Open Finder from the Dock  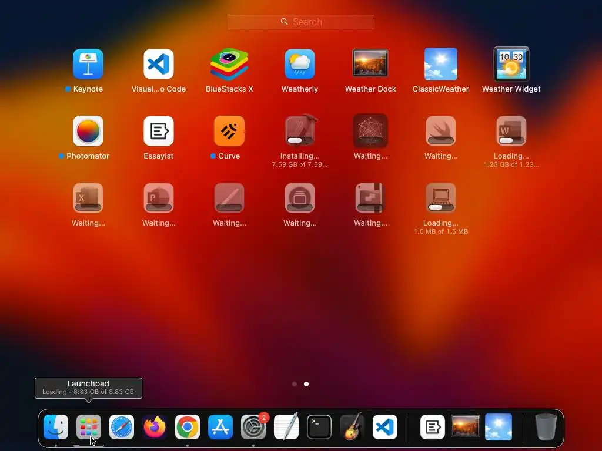[56, 427]
